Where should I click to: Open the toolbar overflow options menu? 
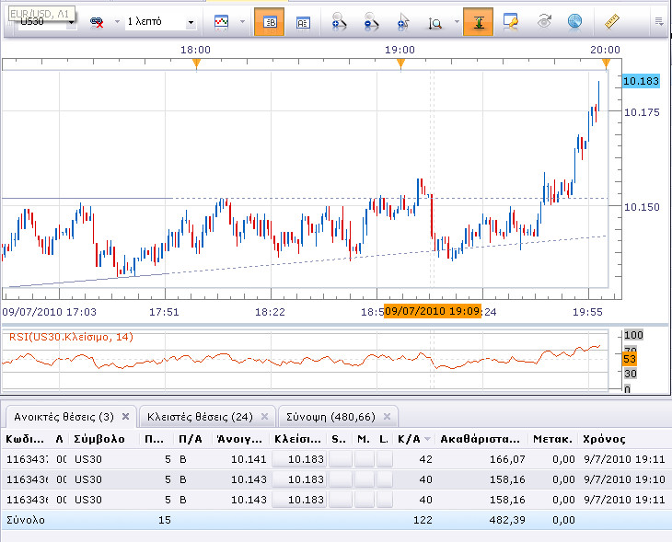[x=659, y=21]
